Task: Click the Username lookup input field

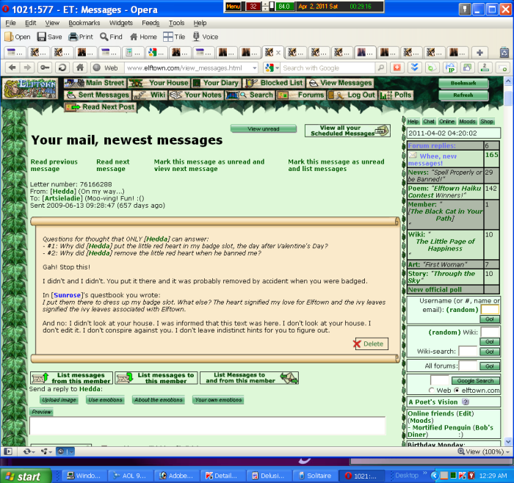Action: click(x=490, y=309)
